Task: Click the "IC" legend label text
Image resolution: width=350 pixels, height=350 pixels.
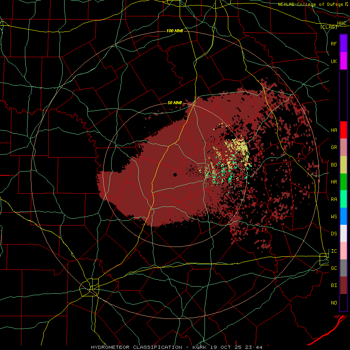Action: [x=334, y=251]
